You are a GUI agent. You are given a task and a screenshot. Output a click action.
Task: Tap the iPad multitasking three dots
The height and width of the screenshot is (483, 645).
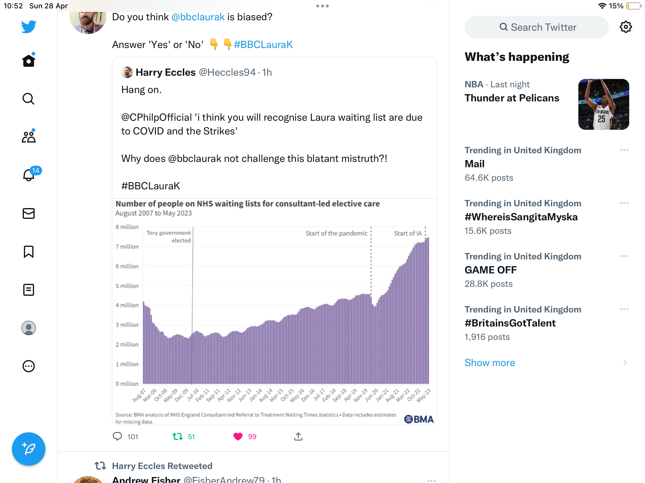(322, 6)
